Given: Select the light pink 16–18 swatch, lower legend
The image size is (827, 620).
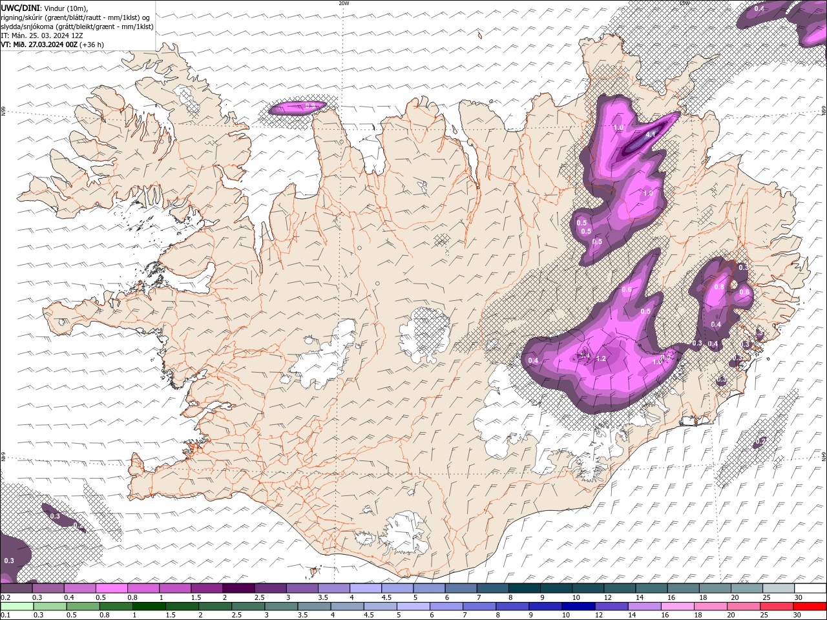Looking at the screenshot, I should coord(677,606).
